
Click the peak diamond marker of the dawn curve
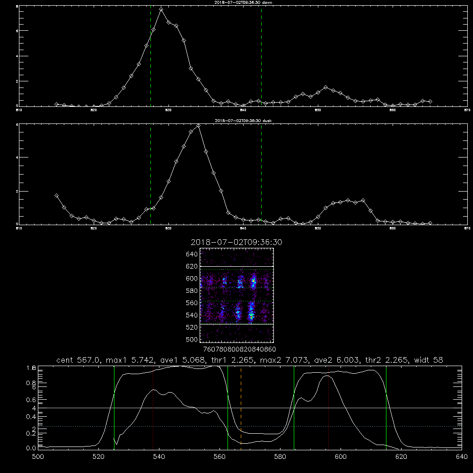pyautogui.click(x=161, y=9)
